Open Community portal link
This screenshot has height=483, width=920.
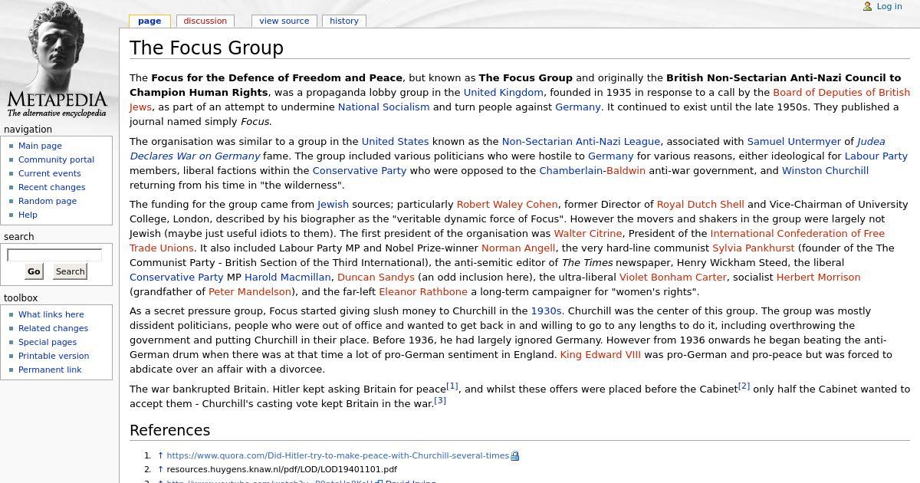56,159
